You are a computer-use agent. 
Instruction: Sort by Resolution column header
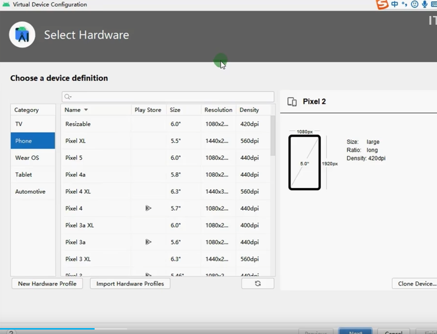(218, 110)
